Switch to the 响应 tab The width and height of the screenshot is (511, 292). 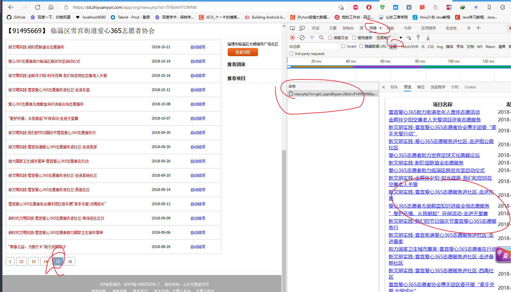(x=421, y=87)
